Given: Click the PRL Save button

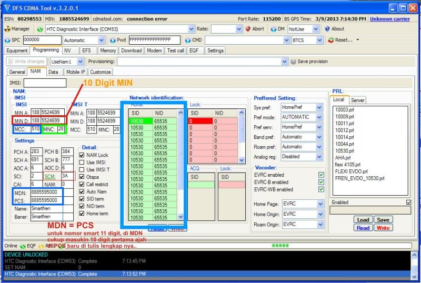Looking at the screenshot, I should tap(383, 220).
